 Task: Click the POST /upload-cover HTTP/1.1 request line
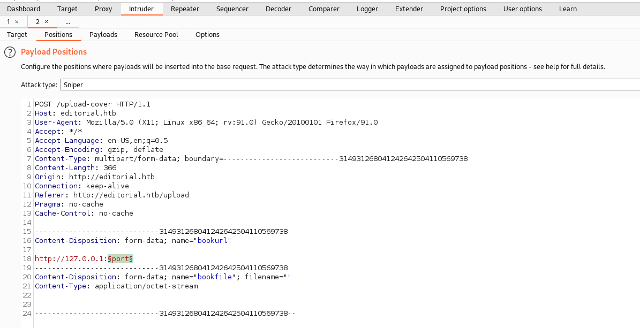(93, 104)
